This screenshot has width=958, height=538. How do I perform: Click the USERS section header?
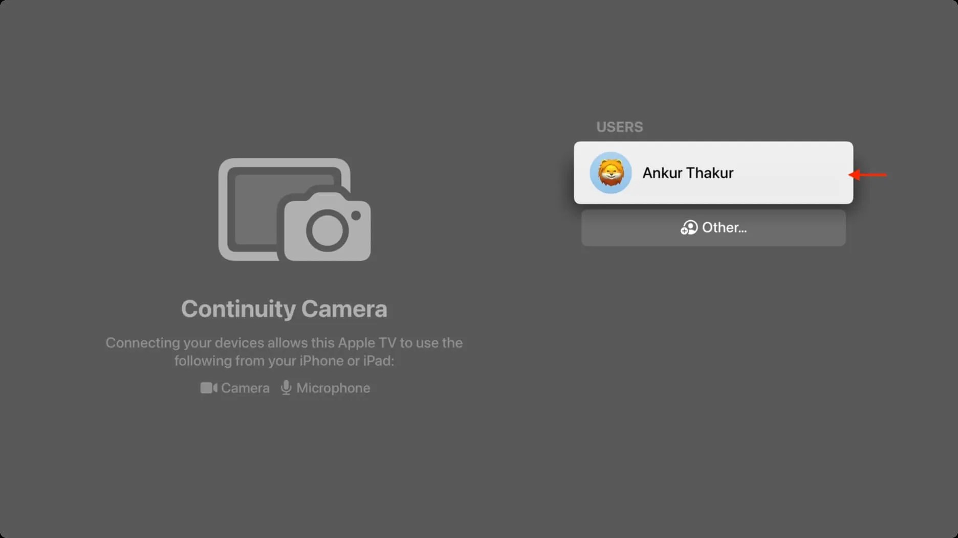(619, 127)
